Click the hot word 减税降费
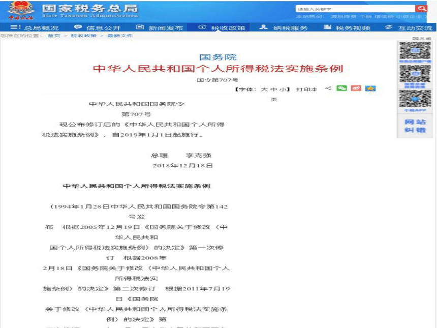Image resolution: width=437 pixels, height=328 pixels. [x=344, y=17]
